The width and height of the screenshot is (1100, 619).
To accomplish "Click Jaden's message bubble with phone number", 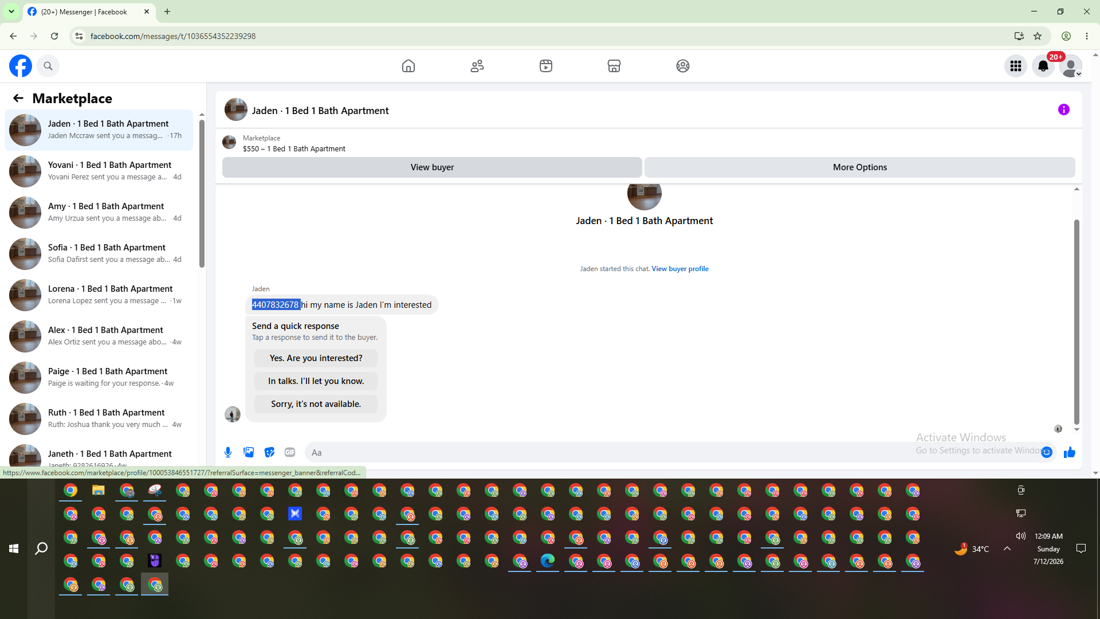I will click(342, 305).
